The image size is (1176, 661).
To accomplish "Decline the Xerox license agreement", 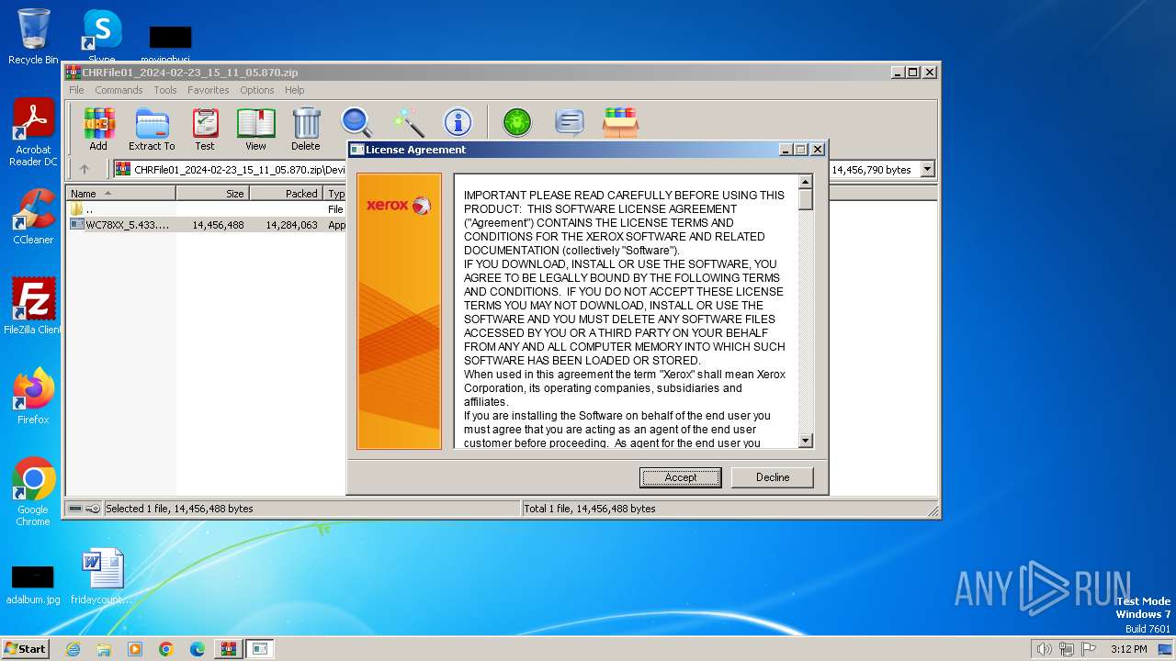I will 773,477.
